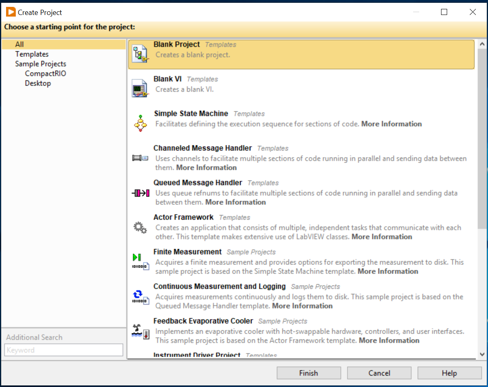Switch to the Sample Projects category

40,63
